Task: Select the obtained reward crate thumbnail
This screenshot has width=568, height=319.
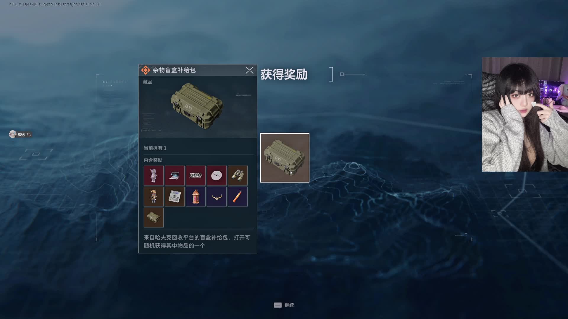Action: tap(285, 158)
